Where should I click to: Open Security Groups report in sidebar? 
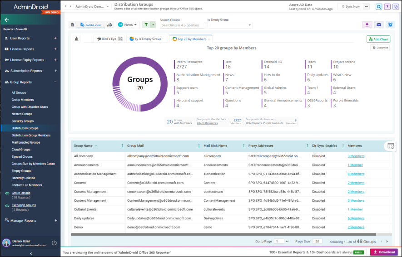[x=23, y=121]
